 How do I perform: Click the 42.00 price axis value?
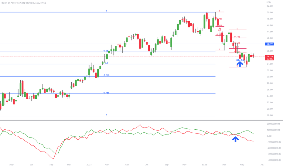pyautogui.click(x=270, y=38)
